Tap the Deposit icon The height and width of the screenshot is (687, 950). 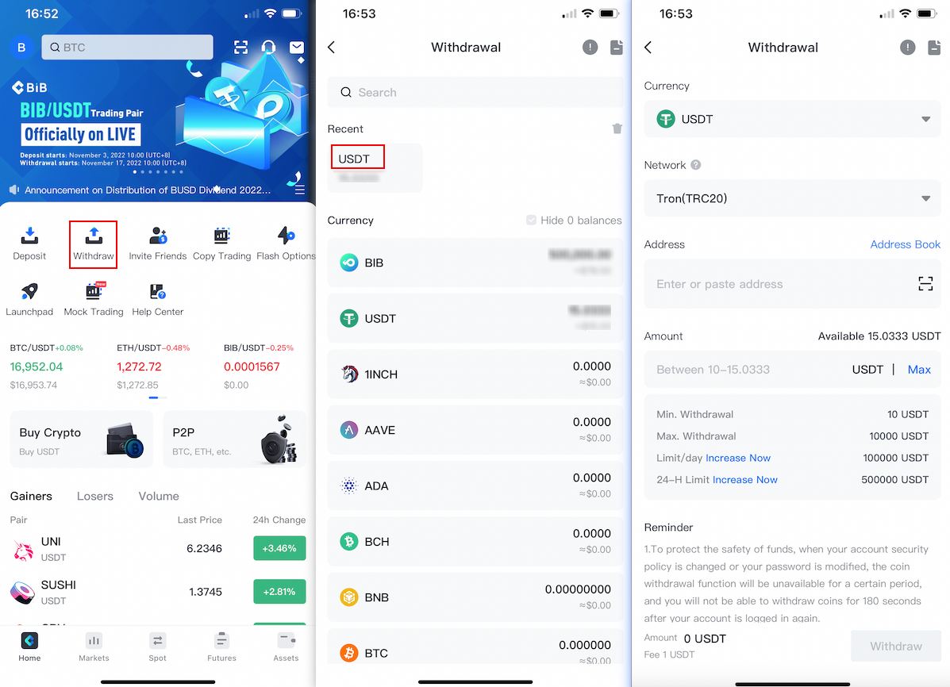29,235
